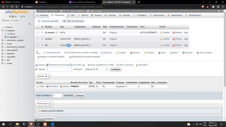226x127 pixels.
Task: Open XAMPP icon in taskbar
Action: tap(45, 124)
